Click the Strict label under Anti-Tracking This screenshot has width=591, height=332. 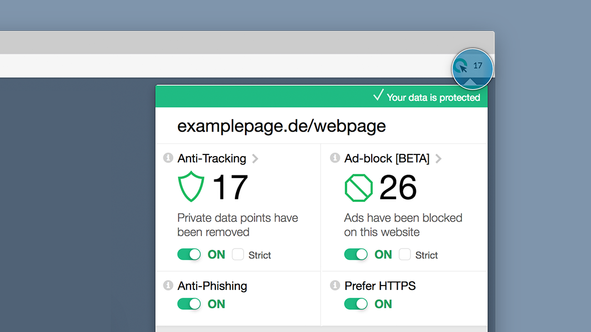260,255
